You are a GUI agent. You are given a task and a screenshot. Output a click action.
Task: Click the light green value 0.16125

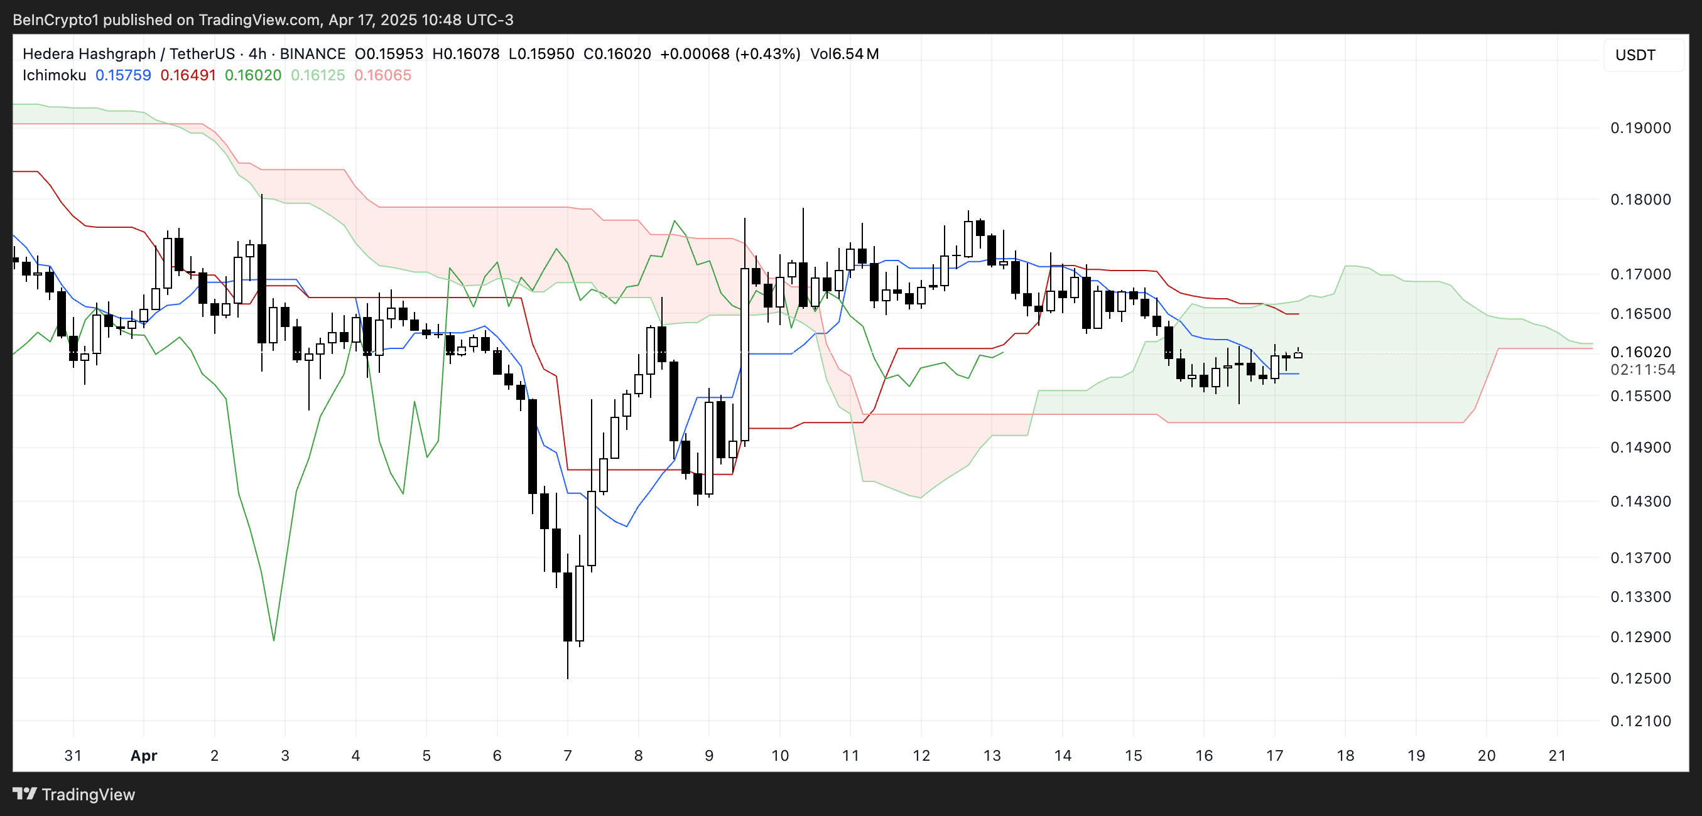(318, 75)
